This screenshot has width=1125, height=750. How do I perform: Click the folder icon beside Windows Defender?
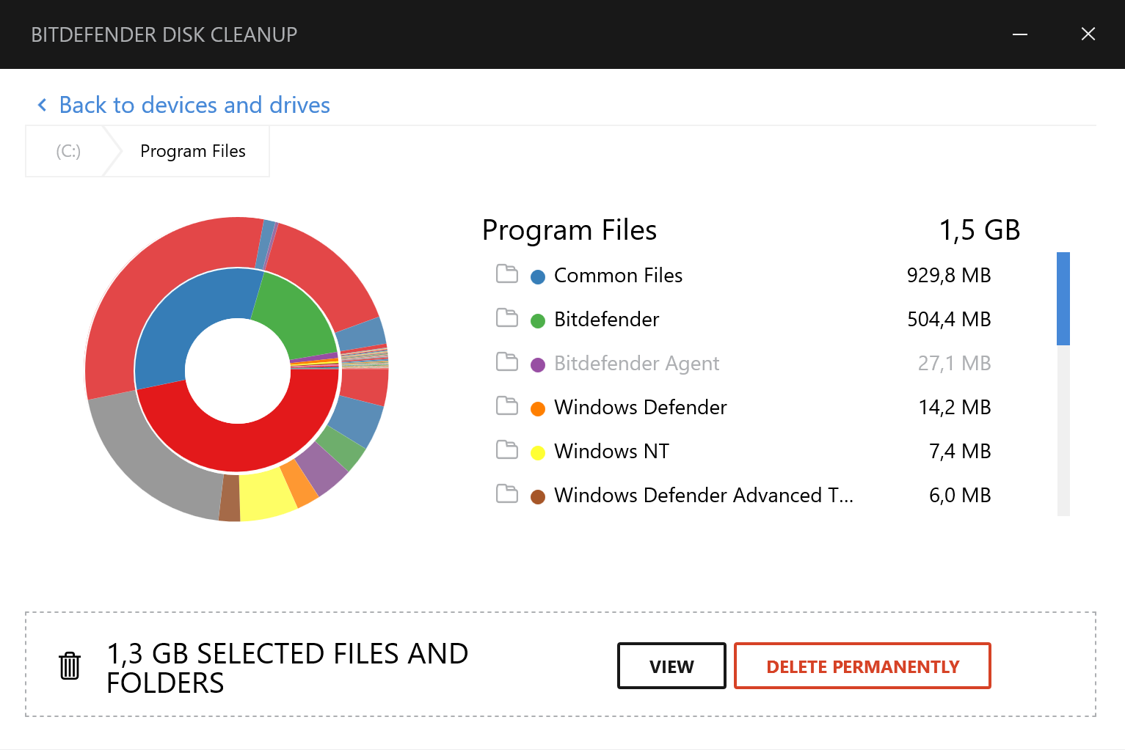click(x=507, y=406)
